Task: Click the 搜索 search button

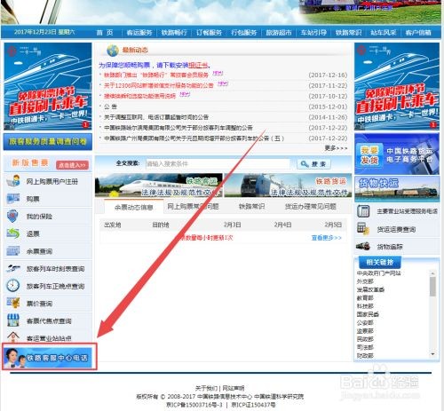Action: 313,164
